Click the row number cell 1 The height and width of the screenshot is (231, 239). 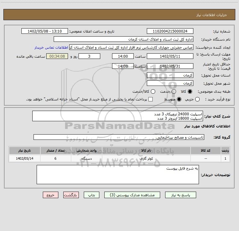coord(225,158)
